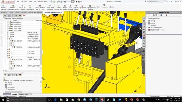Click Refresh in the Design Library toolbar
Screen dimensions: 182x102
point(161,15)
